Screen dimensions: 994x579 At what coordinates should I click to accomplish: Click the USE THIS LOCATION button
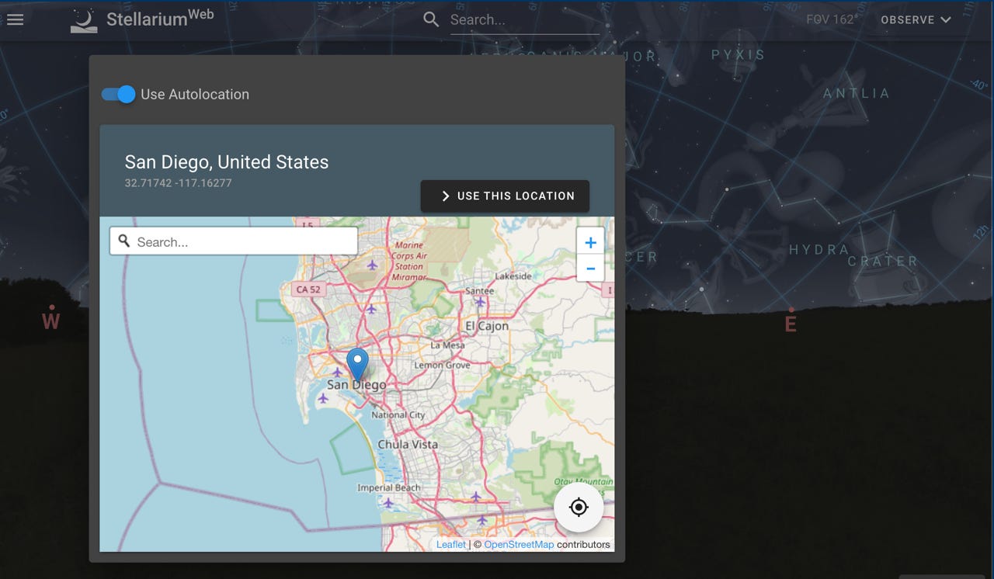[505, 196]
